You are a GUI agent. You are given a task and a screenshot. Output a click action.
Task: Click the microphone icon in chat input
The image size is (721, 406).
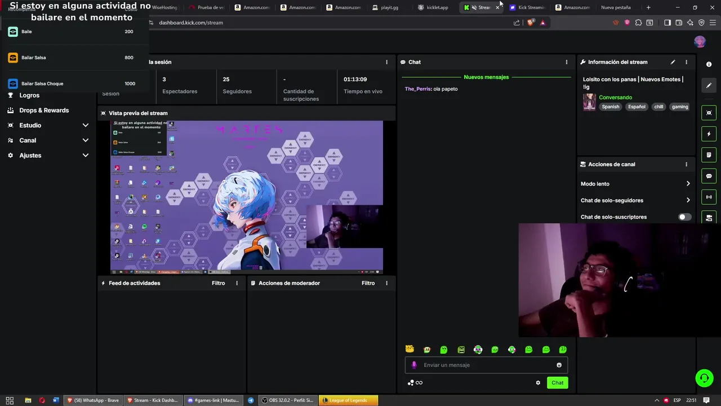[x=414, y=365]
